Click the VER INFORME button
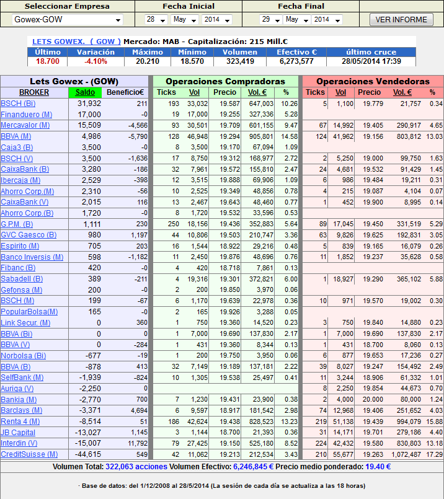444x499 pixels. [x=401, y=20]
